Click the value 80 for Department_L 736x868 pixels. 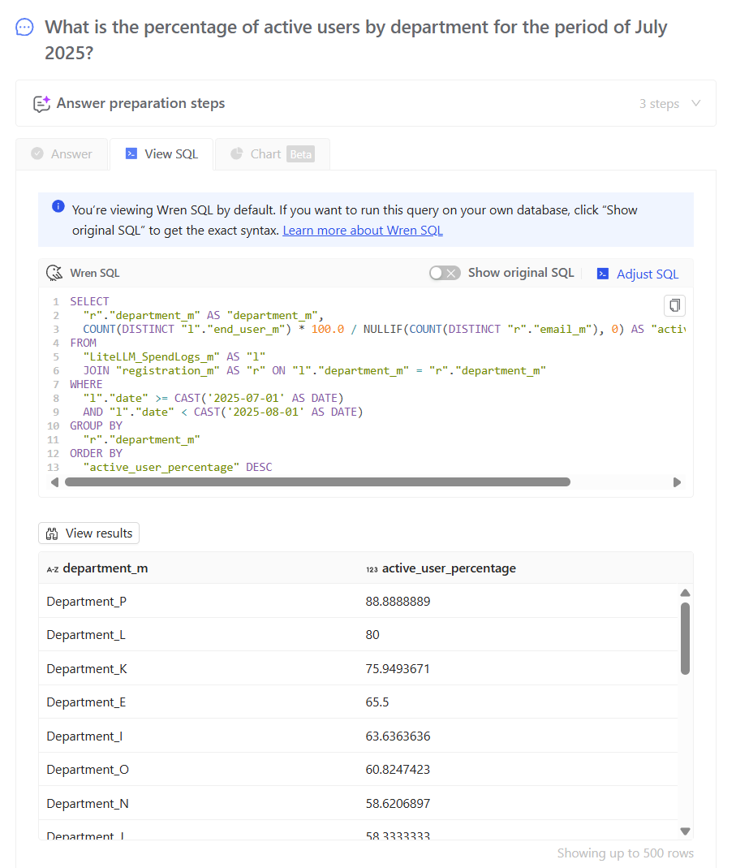tap(372, 635)
